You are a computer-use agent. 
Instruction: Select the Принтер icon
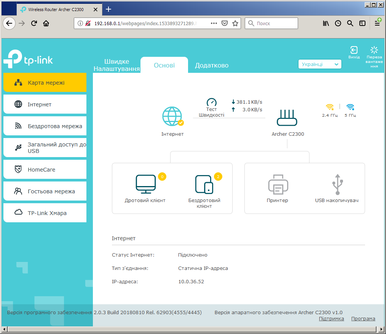pos(278,185)
